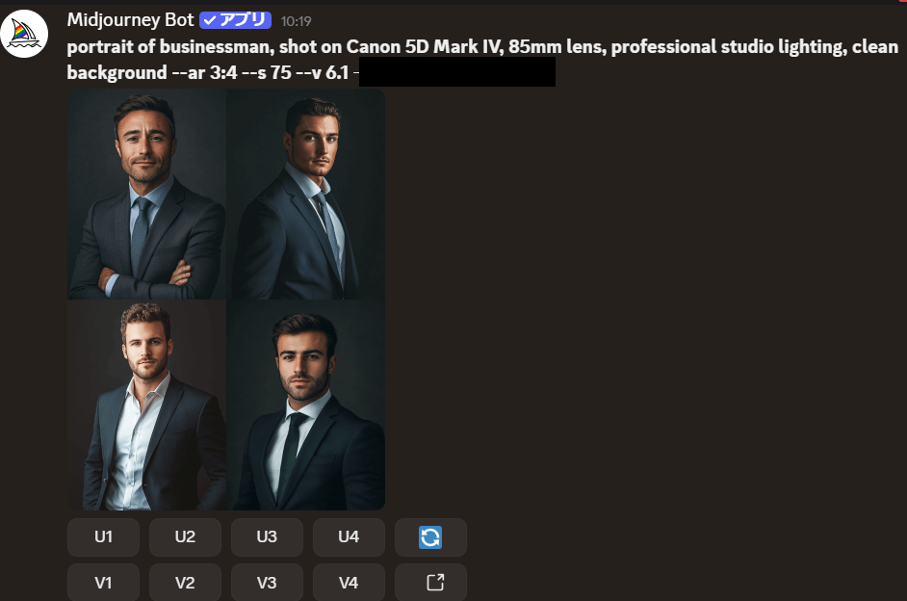Image resolution: width=907 pixels, height=601 pixels.
Task: Upscale the first image with U1
Action: tap(104, 537)
